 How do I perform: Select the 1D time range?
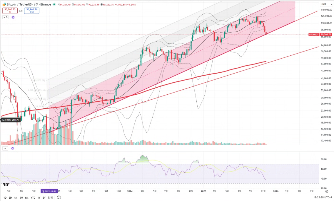click(5, 197)
